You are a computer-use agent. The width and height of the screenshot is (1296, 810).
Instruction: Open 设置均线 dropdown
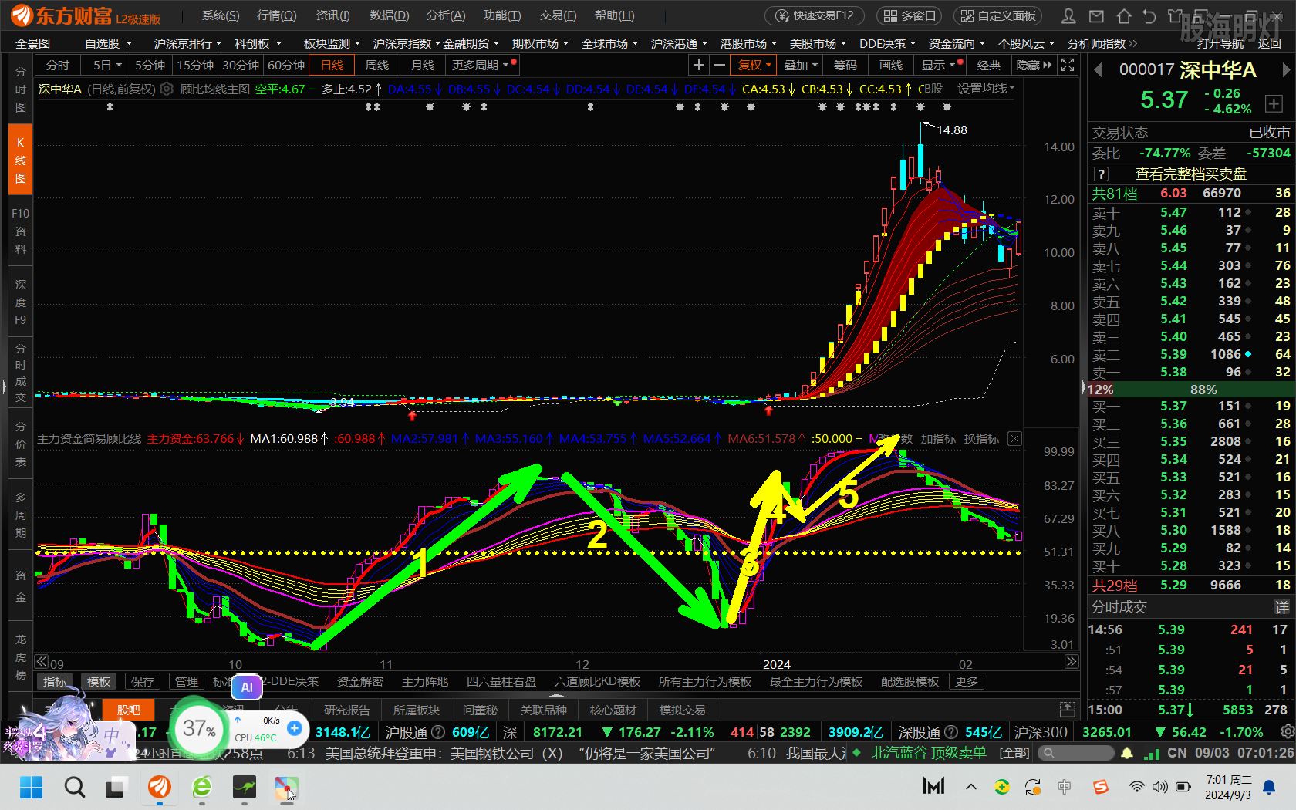[986, 89]
